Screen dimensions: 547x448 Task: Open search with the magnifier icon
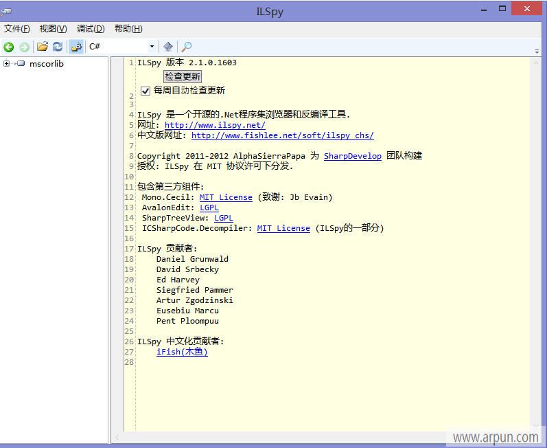(186, 47)
